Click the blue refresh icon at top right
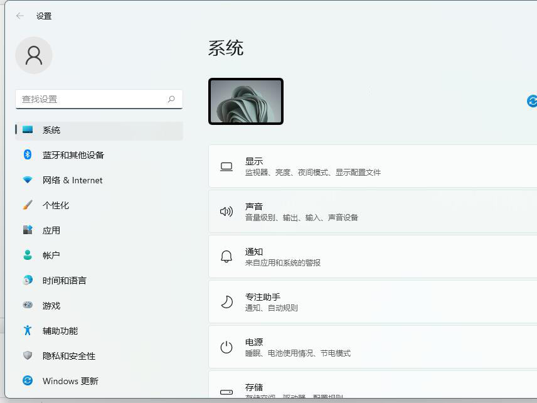Image resolution: width=537 pixels, height=403 pixels. coord(531,100)
